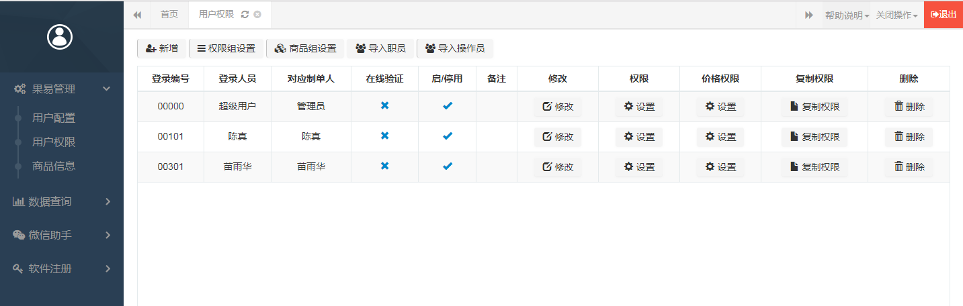Select 商品信息 in the sidebar

(x=54, y=166)
